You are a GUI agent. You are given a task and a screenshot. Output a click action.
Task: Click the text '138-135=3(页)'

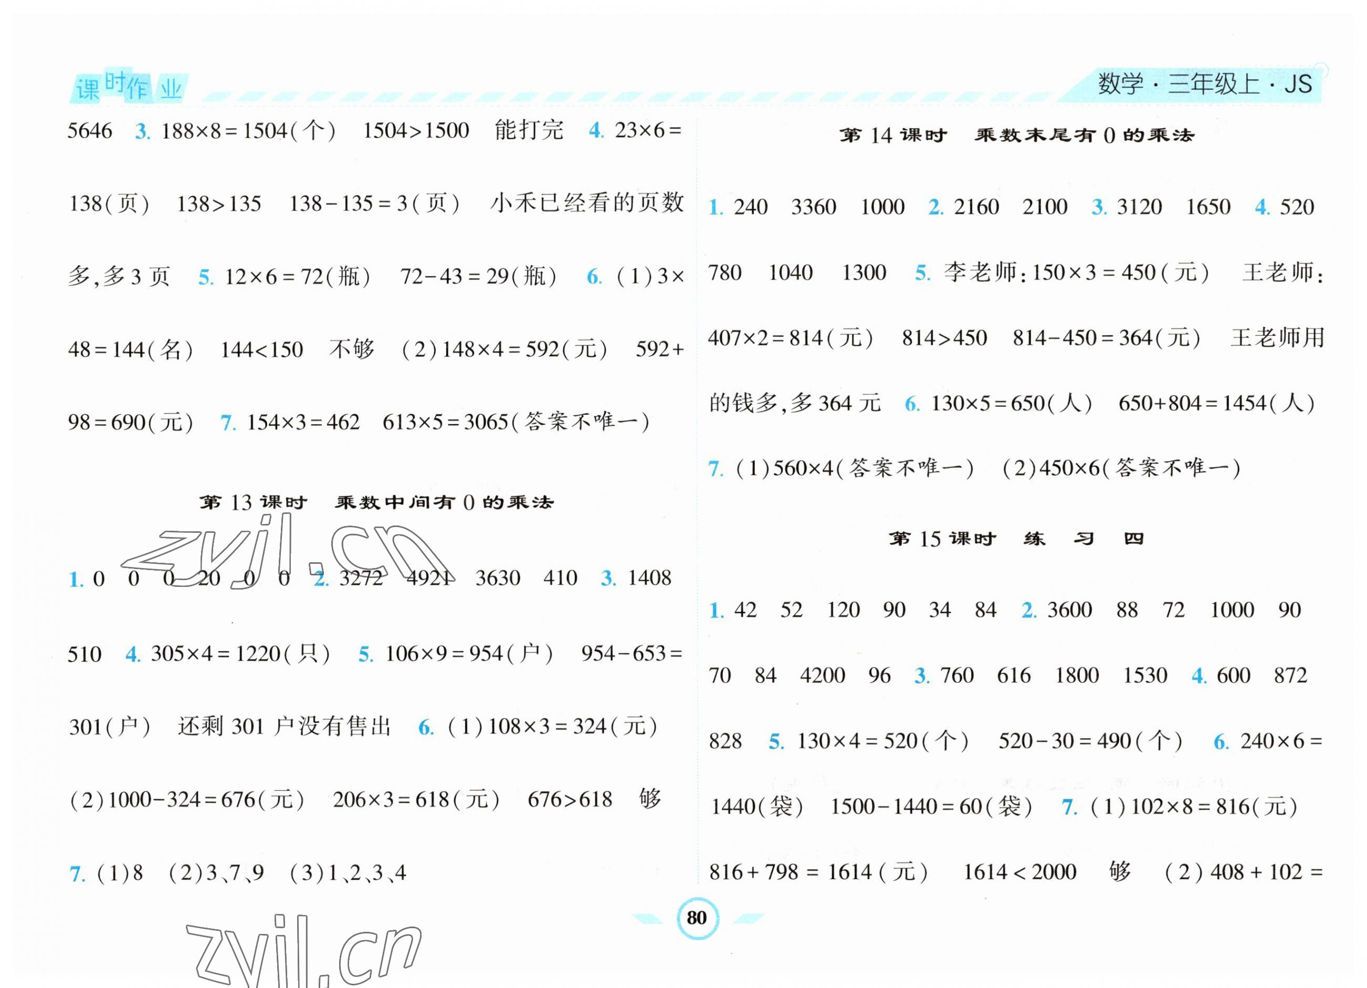click(x=374, y=203)
